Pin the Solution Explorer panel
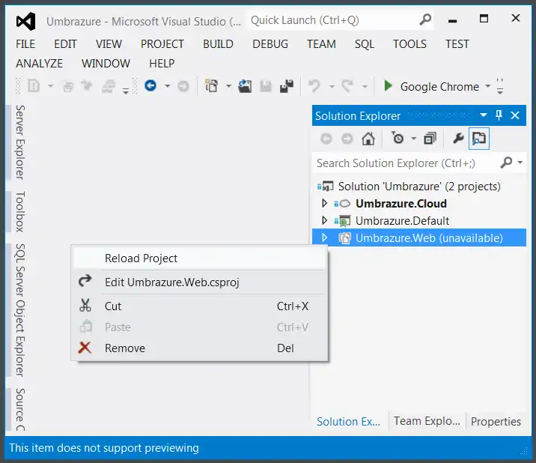 [x=499, y=115]
